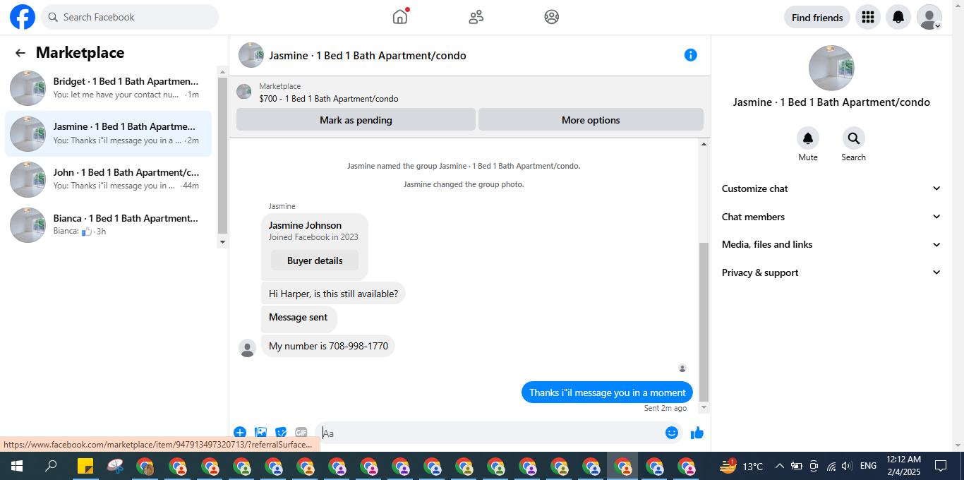
Task: Mute this chat with the bell icon
Action: [808, 138]
